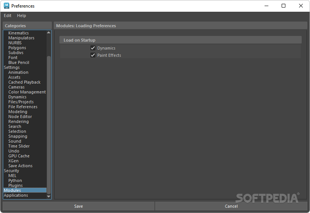Image resolution: width=310 pixels, height=213 pixels.
Task: Maximize the Preferences window
Action: pos(284,6)
